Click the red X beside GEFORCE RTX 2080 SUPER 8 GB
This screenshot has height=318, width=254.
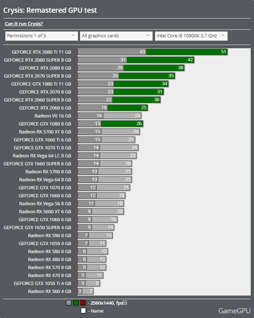pos(74,60)
